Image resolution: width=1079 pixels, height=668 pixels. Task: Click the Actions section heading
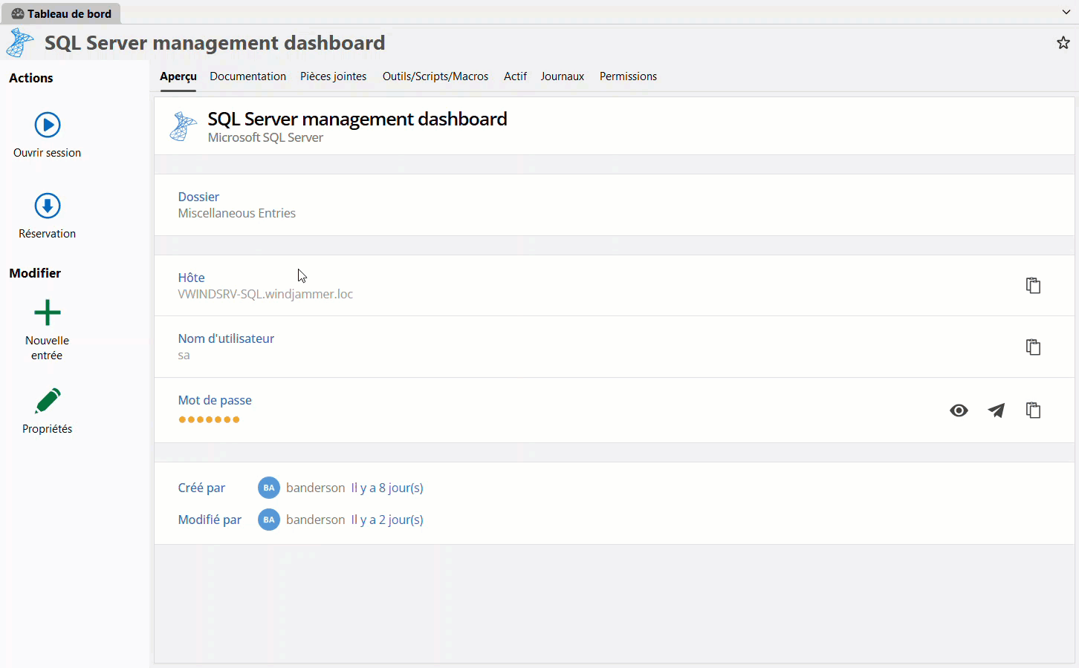coord(31,78)
